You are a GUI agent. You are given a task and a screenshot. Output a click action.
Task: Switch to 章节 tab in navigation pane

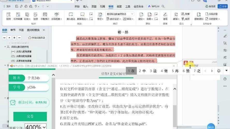(x=13, y=30)
